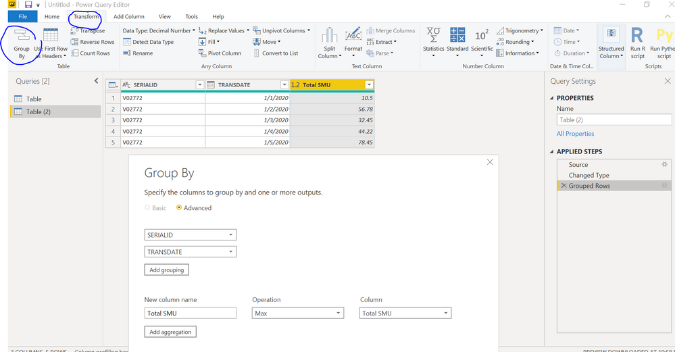Close the Group By dialog
The height and width of the screenshot is (352, 675).
tap(490, 161)
